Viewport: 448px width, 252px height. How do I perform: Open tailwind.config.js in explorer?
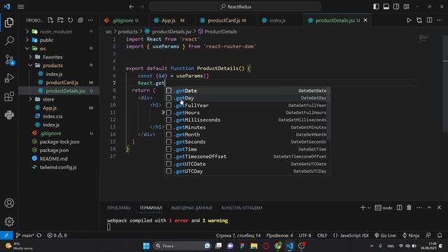(58, 167)
